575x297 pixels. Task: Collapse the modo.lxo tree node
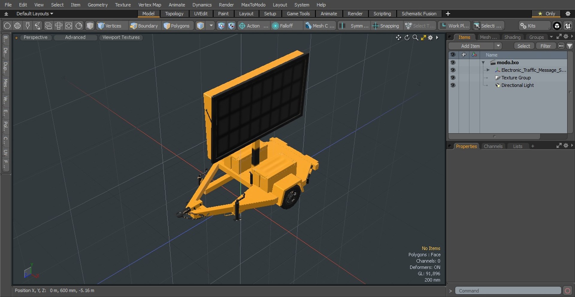pyautogui.click(x=483, y=63)
